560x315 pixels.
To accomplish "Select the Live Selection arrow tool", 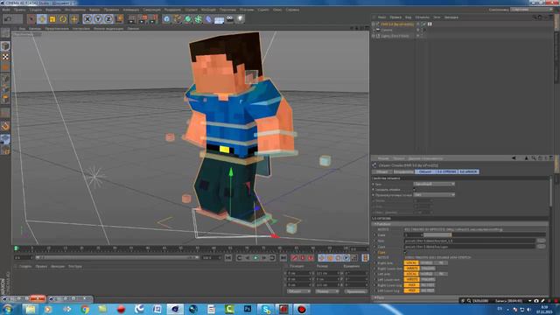I will [x=31, y=19].
